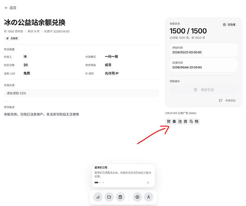Click the 请先领取 CDK content field
Screen dimensions: 246x206
point(81,93)
